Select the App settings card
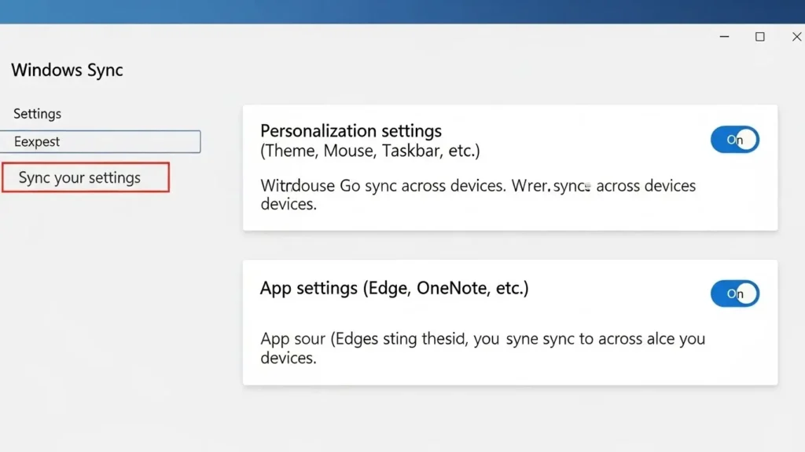 pos(511,322)
